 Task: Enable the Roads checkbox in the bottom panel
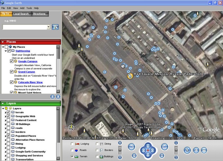coord(72,150)
